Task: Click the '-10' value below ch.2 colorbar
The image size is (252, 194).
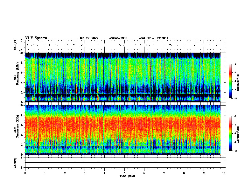Action: 235,151
